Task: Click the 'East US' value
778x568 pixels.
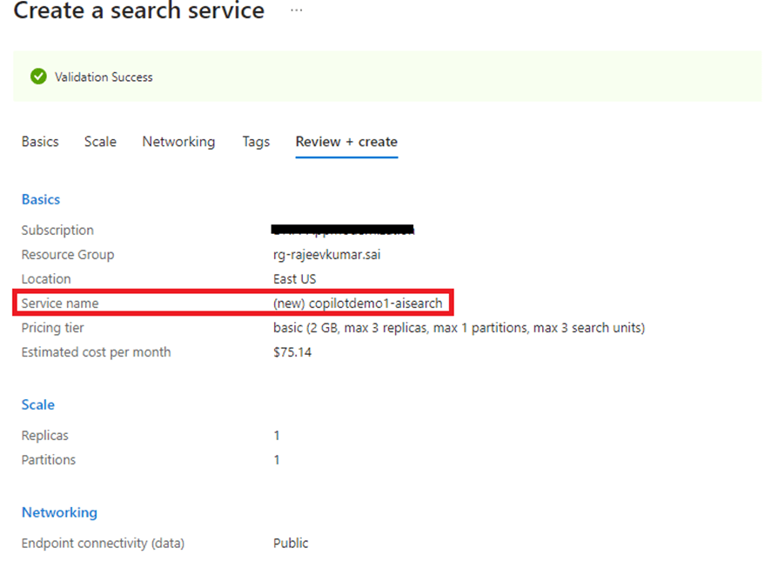Action: click(x=294, y=279)
